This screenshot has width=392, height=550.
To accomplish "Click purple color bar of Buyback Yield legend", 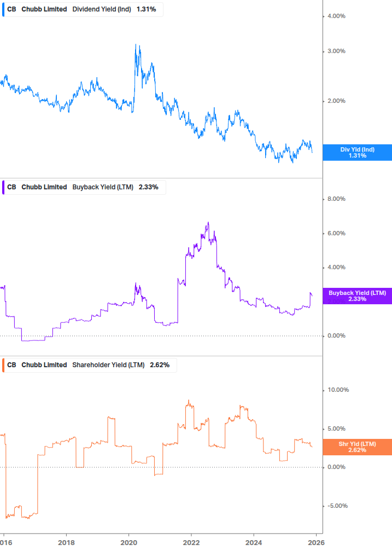I will [3, 187].
